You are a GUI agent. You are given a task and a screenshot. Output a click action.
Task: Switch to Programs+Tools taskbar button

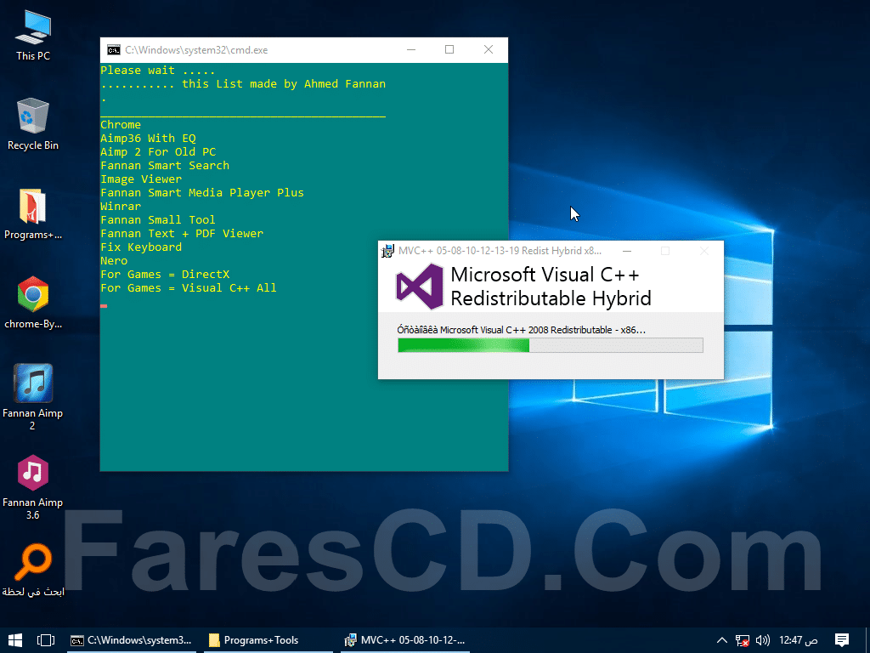click(x=268, y=640)
